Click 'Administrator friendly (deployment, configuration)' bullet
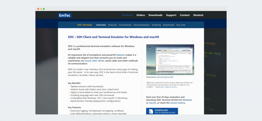This screenshot has height=121, width=262. (95, 101)
